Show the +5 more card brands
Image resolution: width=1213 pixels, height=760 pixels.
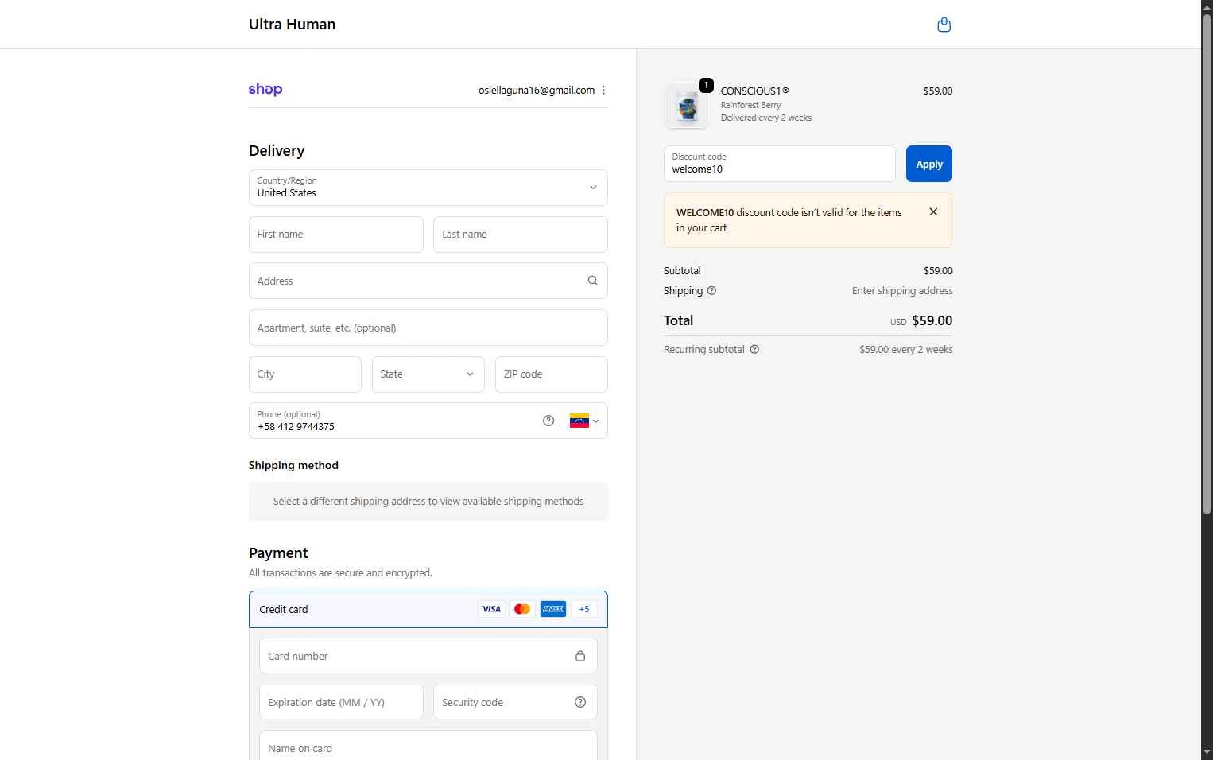tap(584, 609)
